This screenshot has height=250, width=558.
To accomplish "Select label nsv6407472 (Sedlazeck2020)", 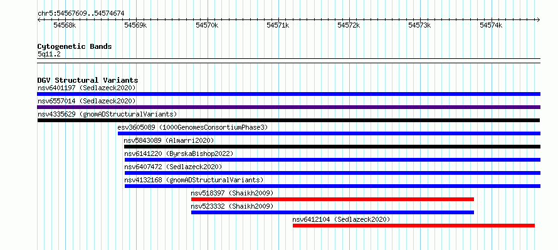I will (173, 167).
